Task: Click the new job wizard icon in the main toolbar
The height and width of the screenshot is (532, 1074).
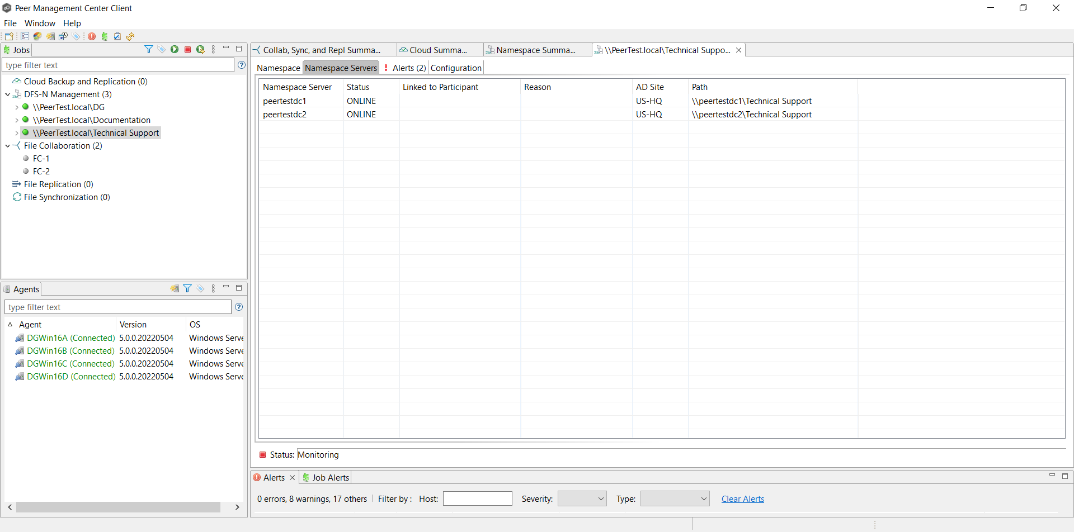Action: tap(9, 36)
